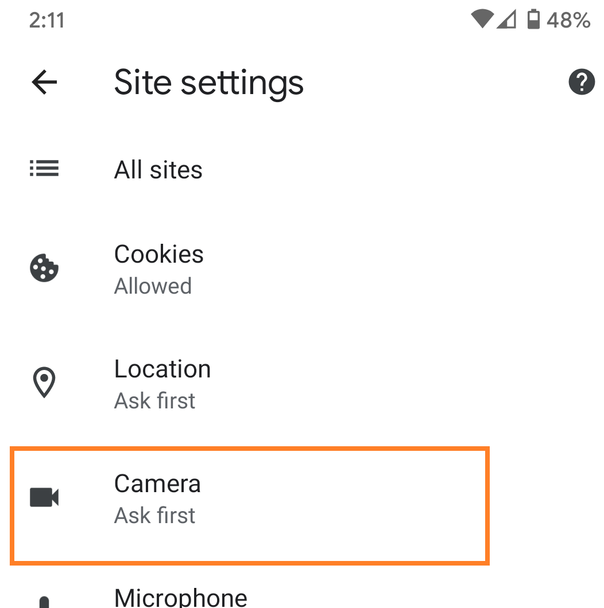Tap the Camera video icon

click(44, 497)
